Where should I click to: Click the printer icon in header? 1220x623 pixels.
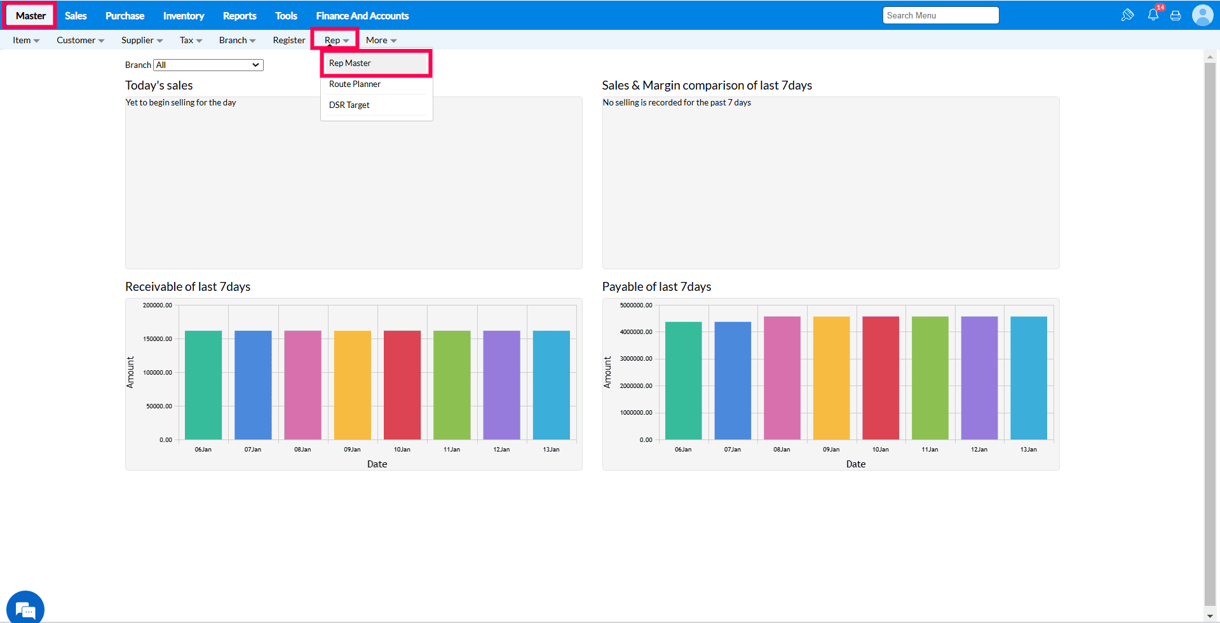(x=1176, y=15)
